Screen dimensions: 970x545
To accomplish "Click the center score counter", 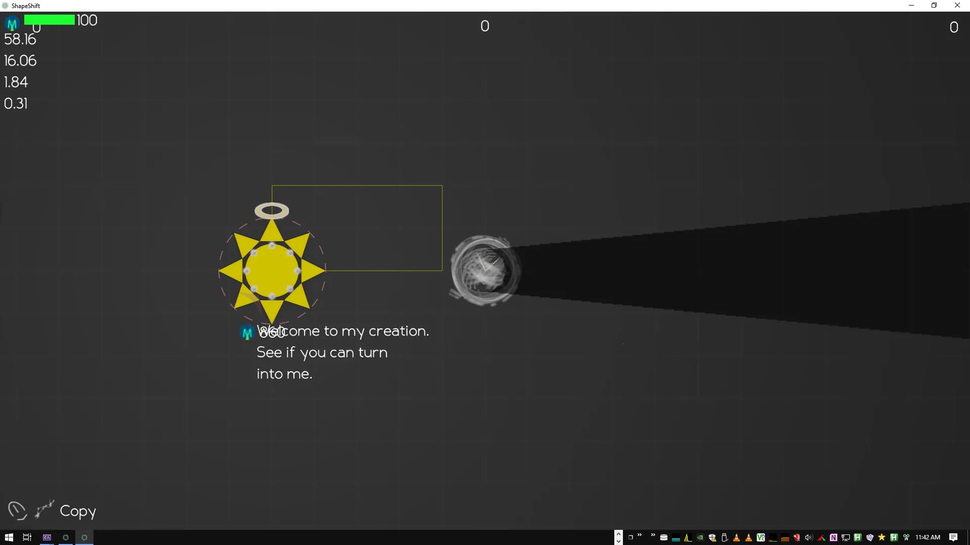I will [x=484, y=26].
